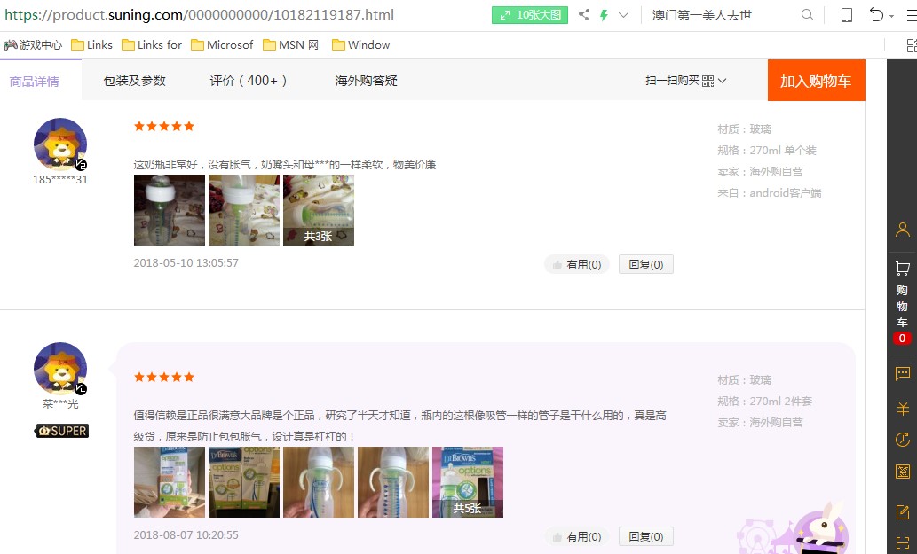Viewport: 917px width, 554px height.
Task: Open the shopping cart in right sidebar
Action: tap(903, 268)
